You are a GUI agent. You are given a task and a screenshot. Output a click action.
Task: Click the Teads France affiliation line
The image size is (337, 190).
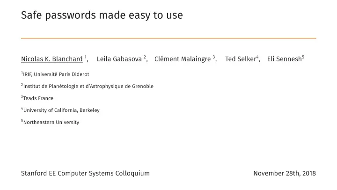pos(37,98)
